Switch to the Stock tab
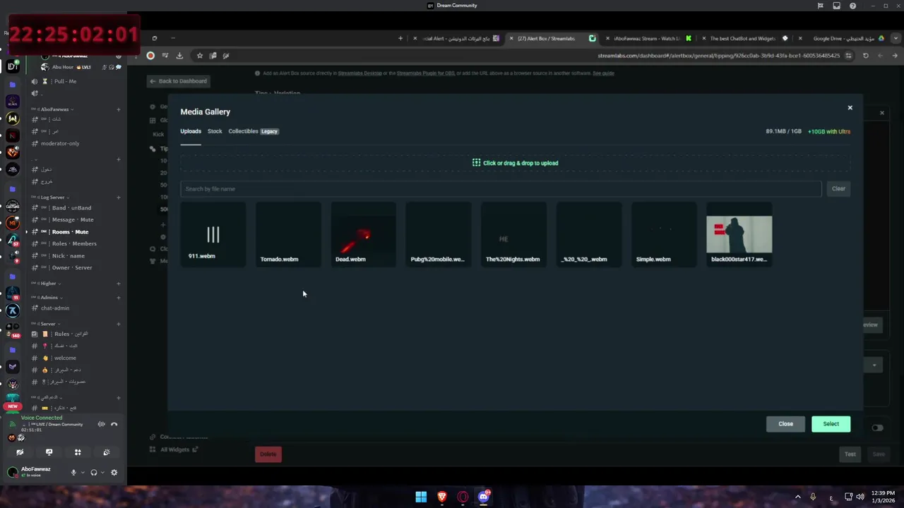 click(x=215, y=131)
